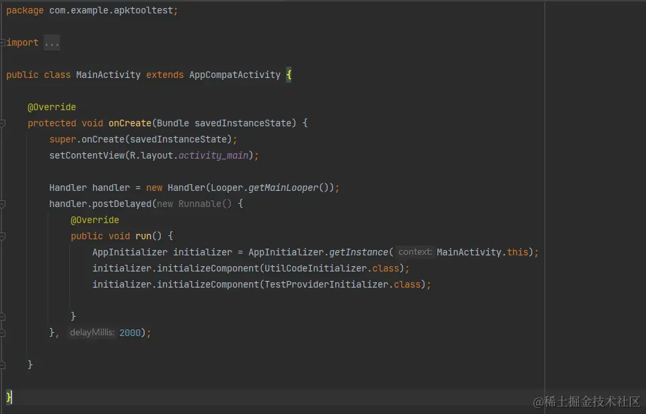This screenshot has height=414, width=646.
Task: Collapse the onCreate method fold marker
Action: [x=2, y=123]
